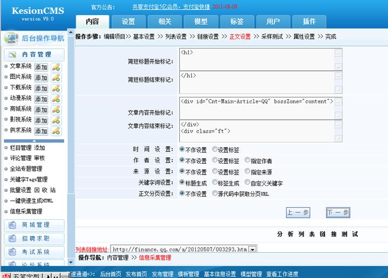This screenshot has width=388, height=278.
Task: Open the 动漫系统 edit pencil icon
Action: pos(56,99)
